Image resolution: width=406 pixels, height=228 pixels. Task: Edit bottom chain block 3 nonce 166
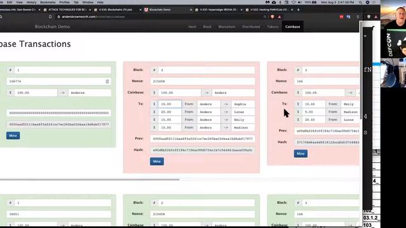(327, 214)
